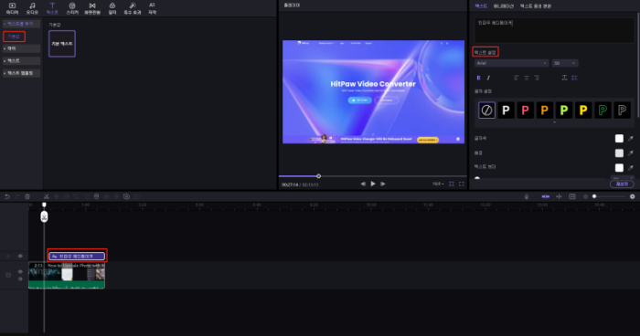Click the undo arrow in timeline toolbar

pos(7,196)
